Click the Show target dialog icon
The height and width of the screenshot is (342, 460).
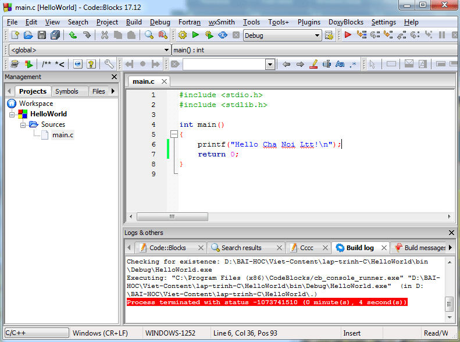pyautogui.click(x=329, y=35)
